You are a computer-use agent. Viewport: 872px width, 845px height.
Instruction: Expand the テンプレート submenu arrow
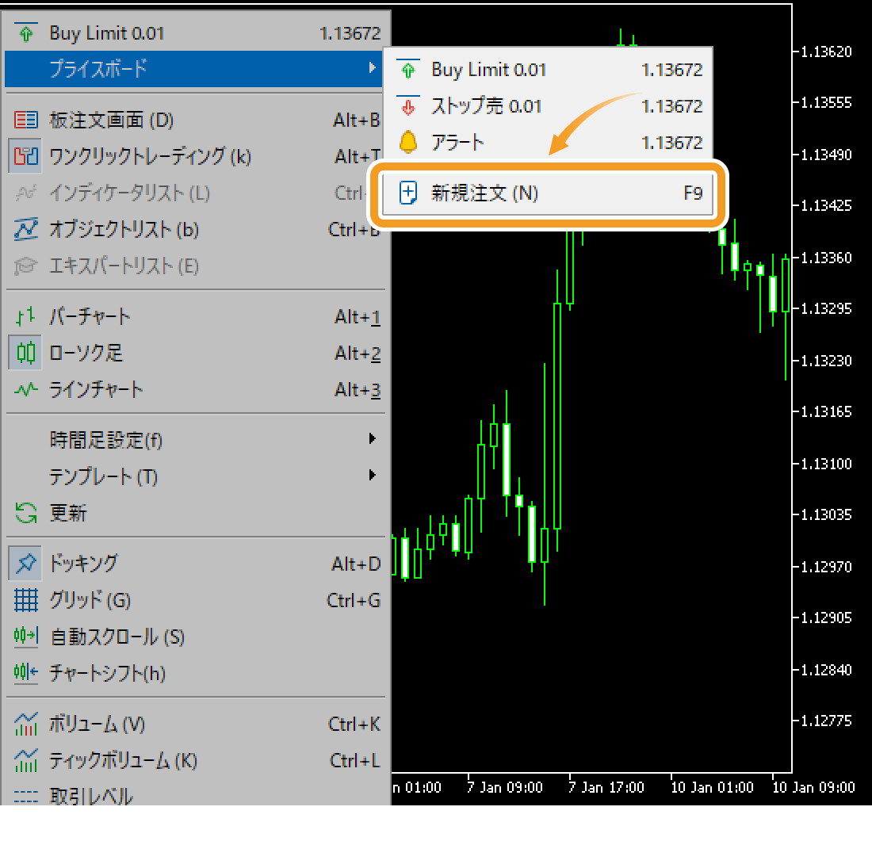coord(372,475)
